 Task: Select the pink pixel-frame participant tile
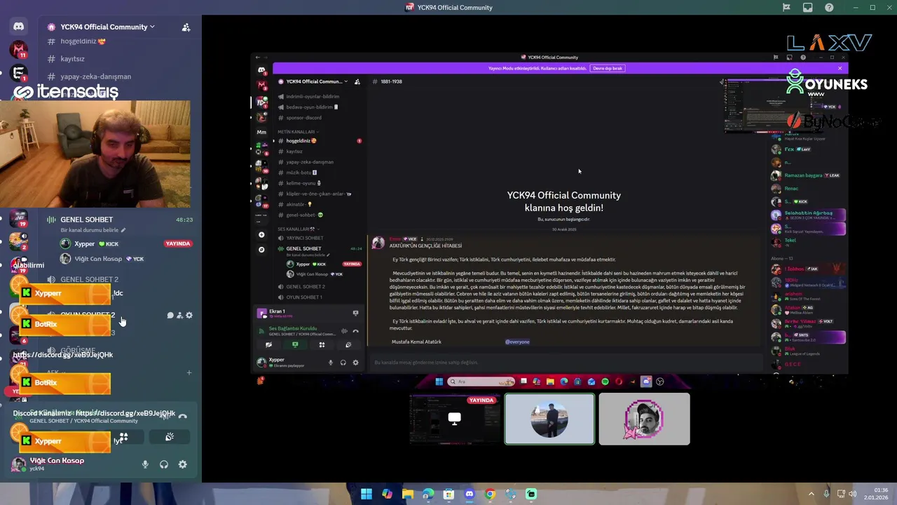click(644, 419)
